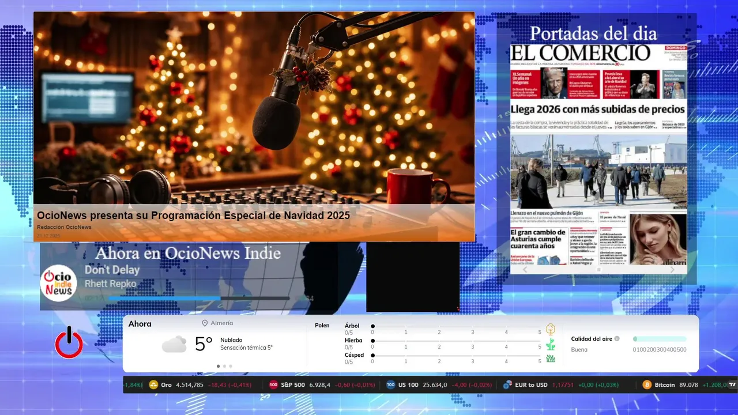Click the US 100 ticker label

click(408, 385)
